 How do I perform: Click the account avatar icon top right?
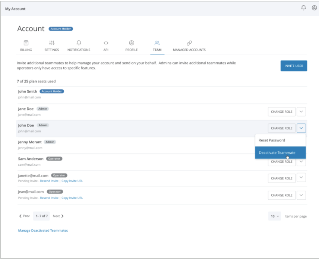314,8
